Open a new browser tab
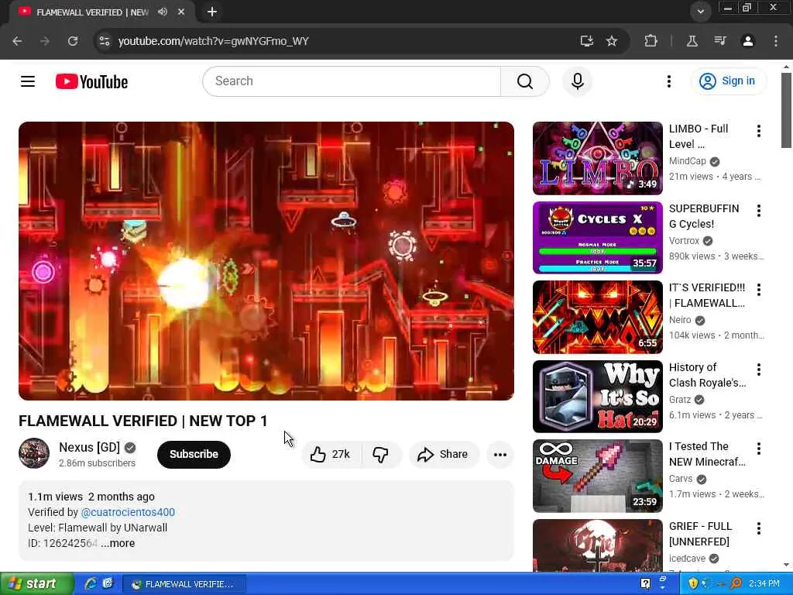 tap(212, 12)
